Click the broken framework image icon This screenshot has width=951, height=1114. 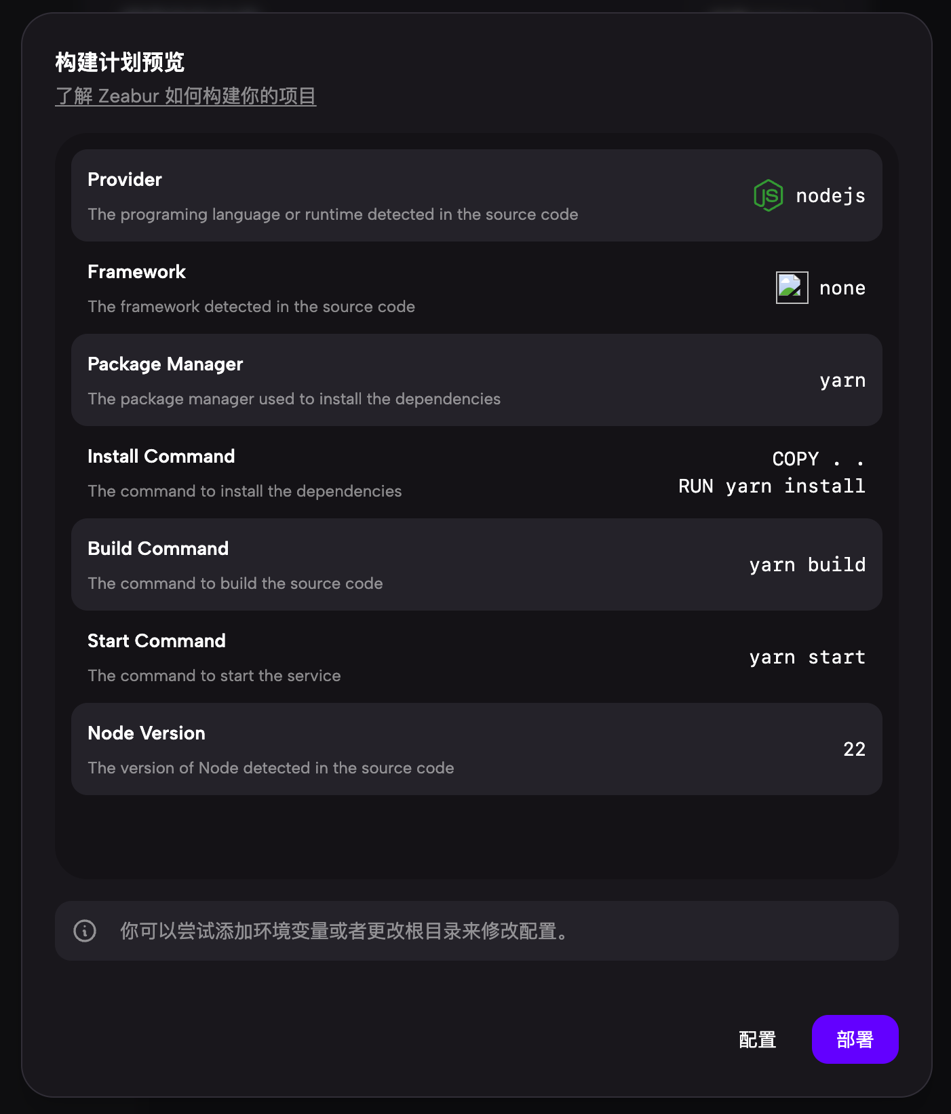792,288
